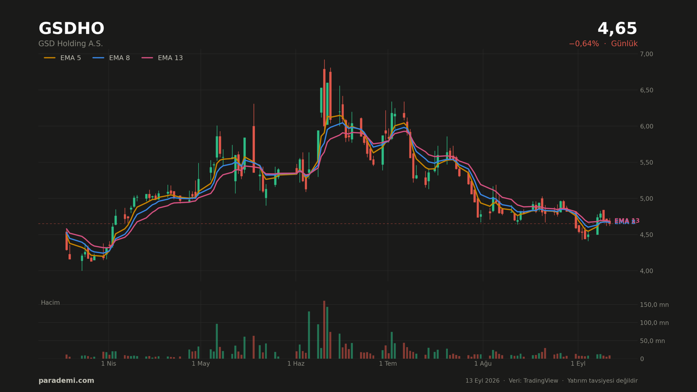Click the Yatırım tavsiyesi değildir disclaimer
The image size is (697, 392).
[602, 381]
